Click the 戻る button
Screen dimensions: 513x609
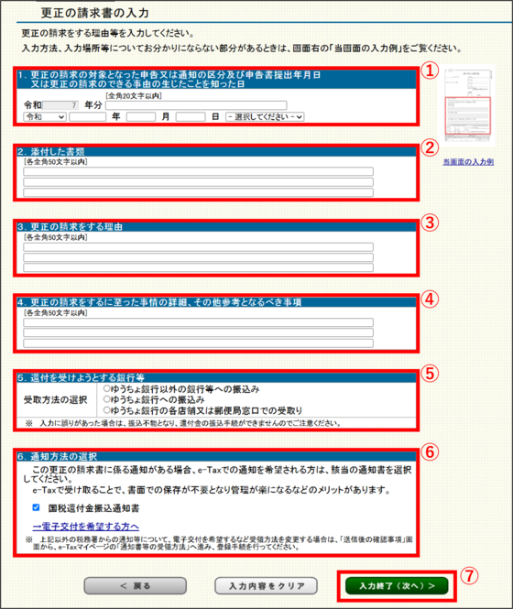[136, 586]
